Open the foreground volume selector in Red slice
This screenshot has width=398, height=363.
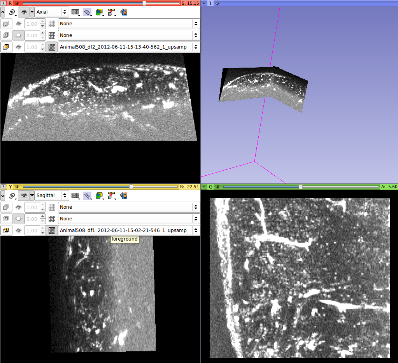(x=129, y=35)
